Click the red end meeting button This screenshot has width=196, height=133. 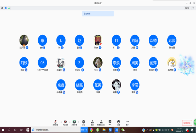coord(187,123)
